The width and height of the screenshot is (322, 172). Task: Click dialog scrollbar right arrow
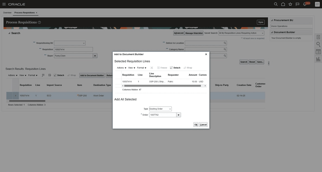(205, 86)
